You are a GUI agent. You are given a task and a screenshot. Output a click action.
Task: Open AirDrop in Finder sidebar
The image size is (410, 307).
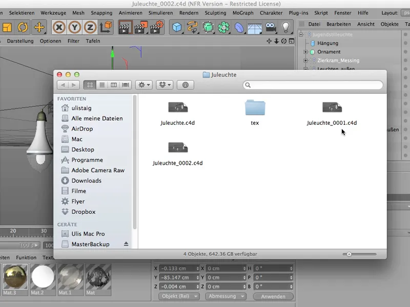(82, 129)
